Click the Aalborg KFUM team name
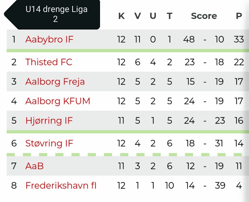Screen dimensions: 249x202 (x=58, y=101)
